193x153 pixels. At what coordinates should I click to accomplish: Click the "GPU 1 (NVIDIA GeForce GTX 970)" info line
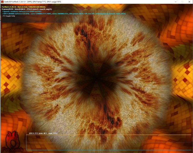[x=64, y=14]
